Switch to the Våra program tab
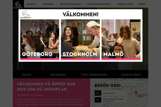Viewport: 161px width, 107px height. pyautogui.click(x=58, y=74)
